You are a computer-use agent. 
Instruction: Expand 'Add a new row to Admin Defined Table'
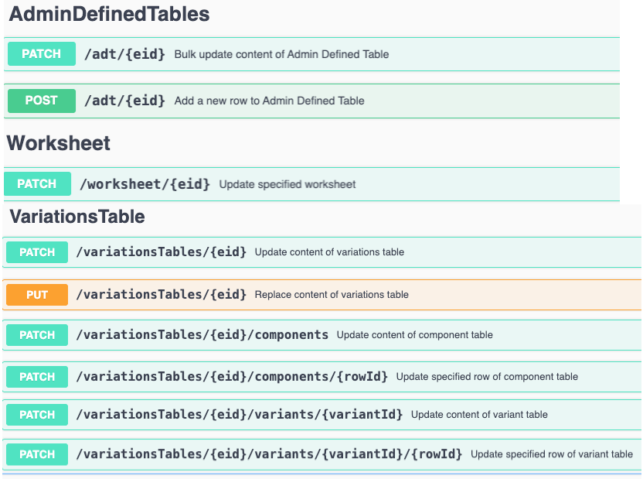pyautogui.click(x=269, y=101)
